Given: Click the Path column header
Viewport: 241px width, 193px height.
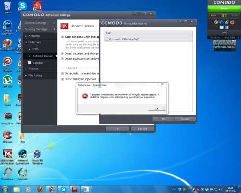Looking at the screenshot, I should coord(148,33).
